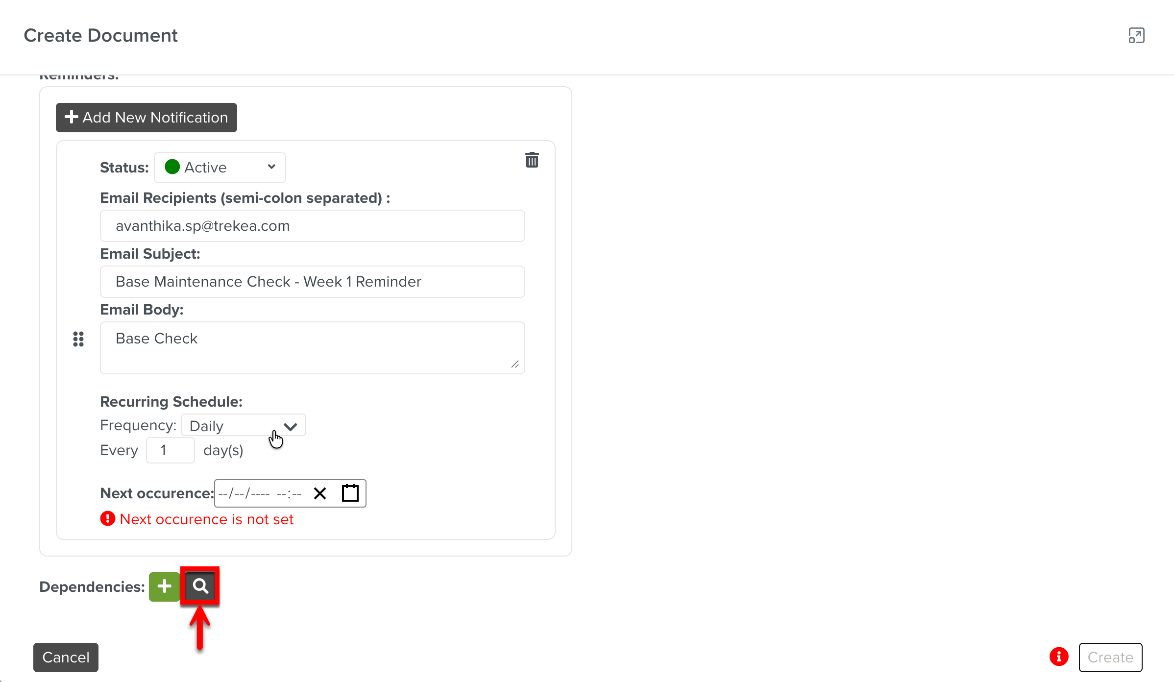Click the red error icon beside the warning
Image resolution: width=1174 pixels, height=682 pixels.
coord(107,518)
